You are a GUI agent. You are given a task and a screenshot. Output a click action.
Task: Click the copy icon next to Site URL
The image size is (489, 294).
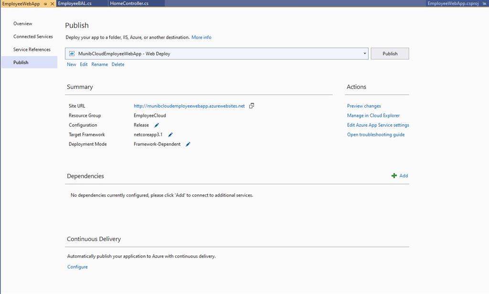[x=252, y=106]
